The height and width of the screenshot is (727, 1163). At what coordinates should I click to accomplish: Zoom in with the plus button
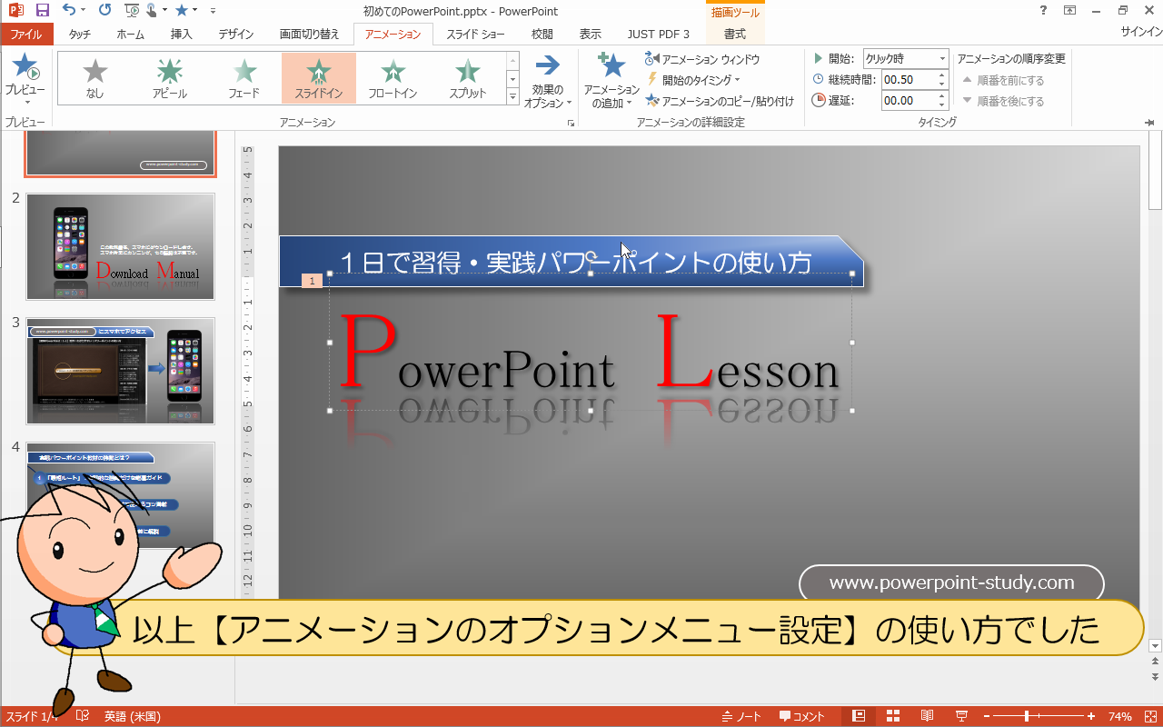[1091, 716]
